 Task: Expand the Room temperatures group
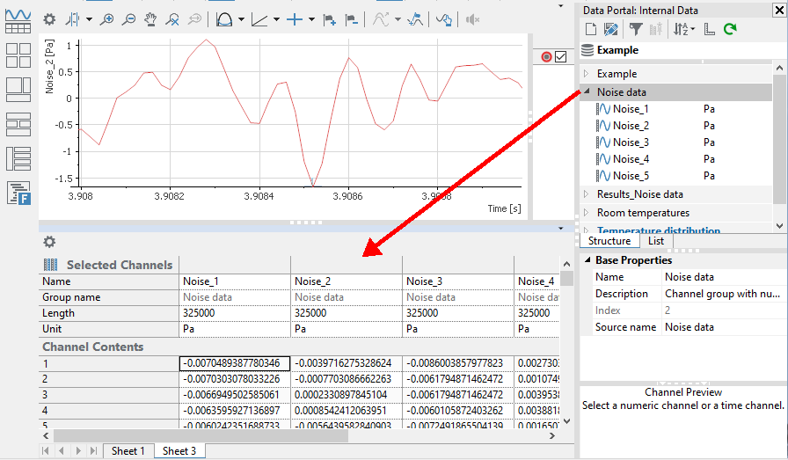click(587, 213)
